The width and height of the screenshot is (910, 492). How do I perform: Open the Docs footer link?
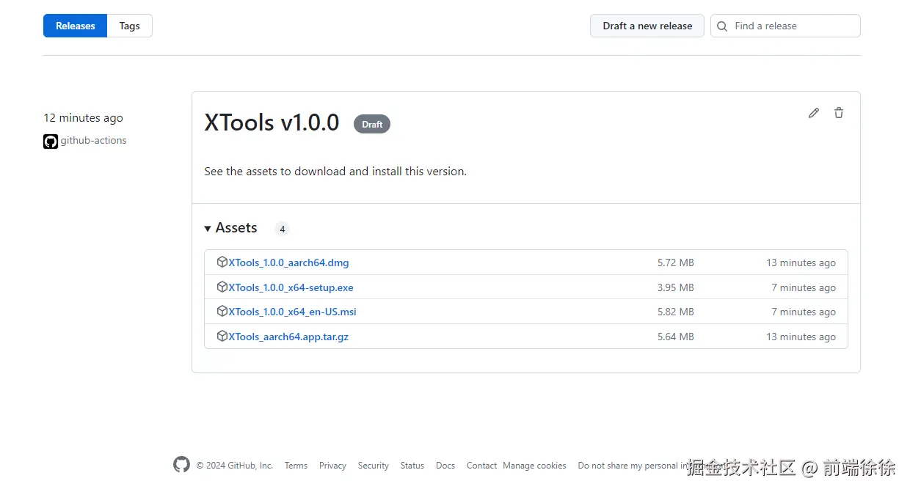pyautogui.click(x=445, y=466)
